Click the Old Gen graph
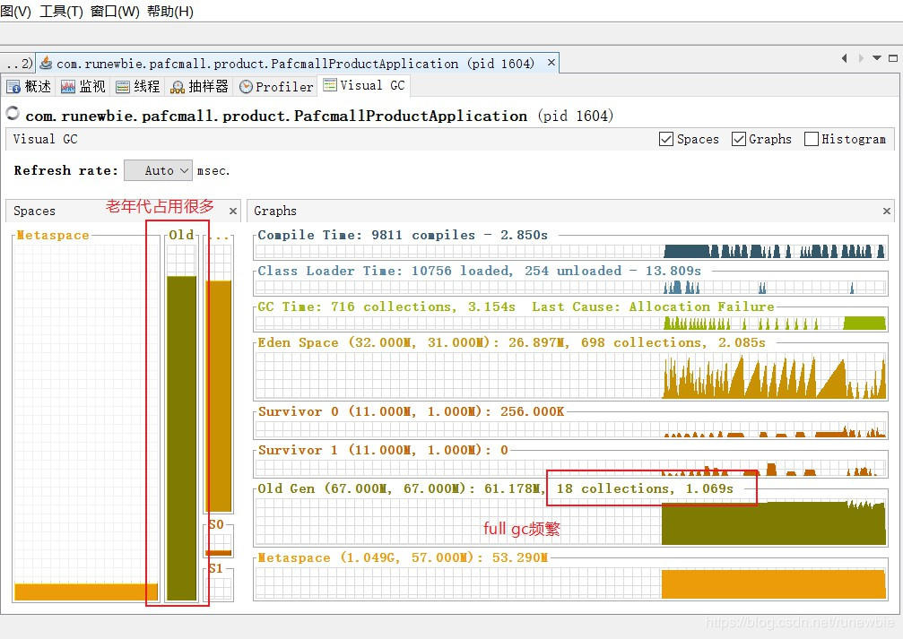The image size is (903, 639). tap(570, 522)
